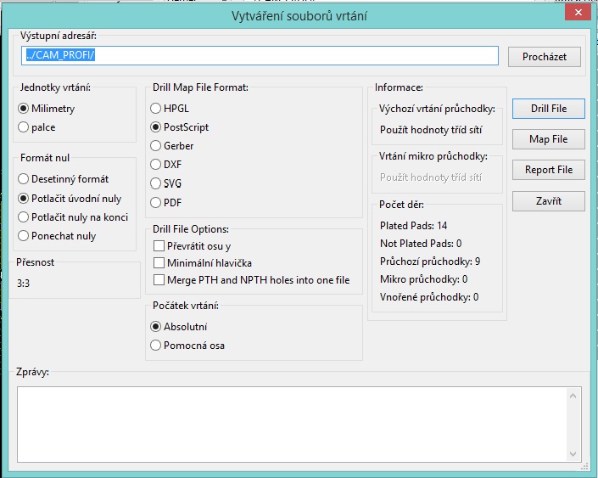Click the Zprávy scrollbar down arrow
Viewport: 598px width, 478px height.
[573, 454]
